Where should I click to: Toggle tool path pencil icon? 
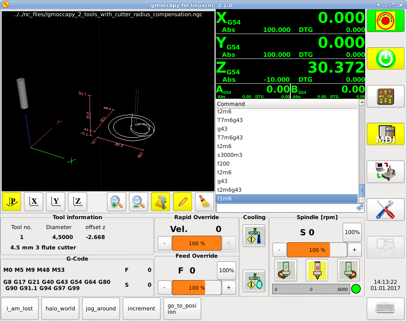point(183,202)
